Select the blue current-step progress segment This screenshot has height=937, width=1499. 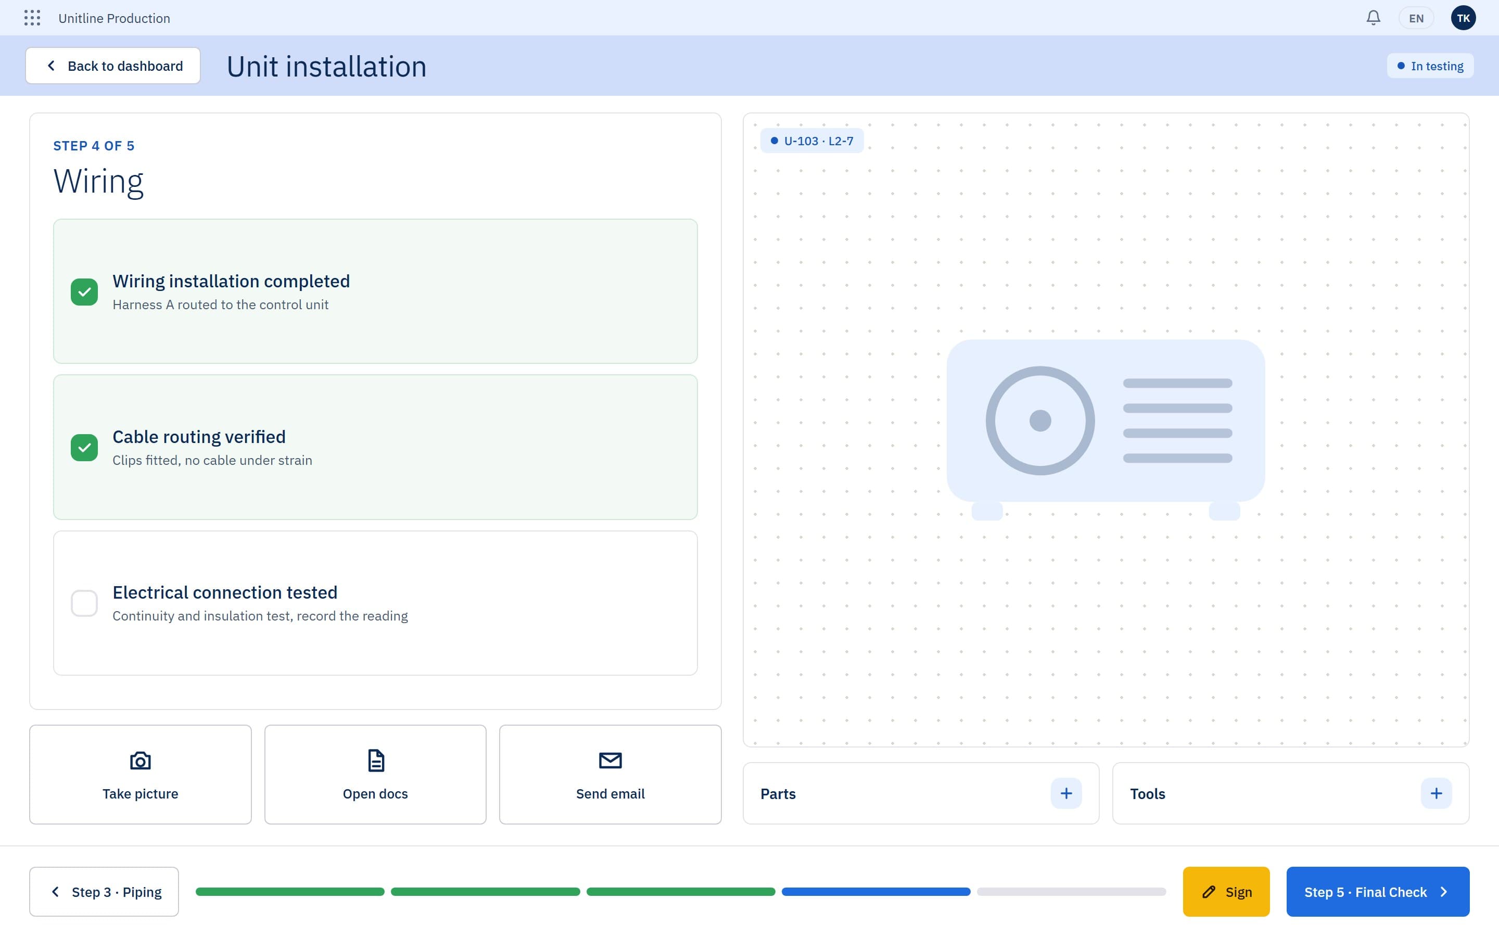coord(876,892)
